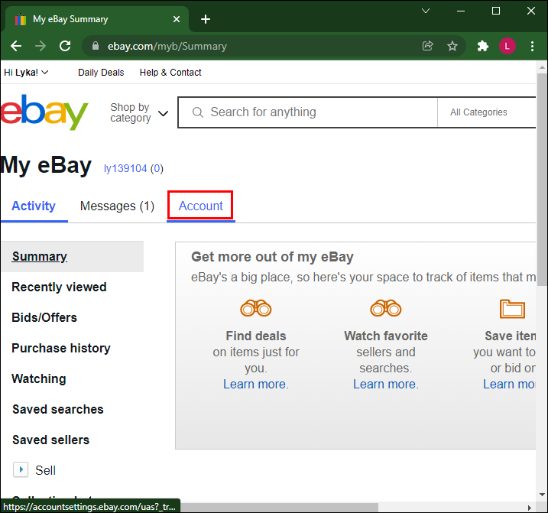Open Purchase history in sidebar
Image resolution: width=548 pixels, height=513 pixels.
tap(61, 348)
